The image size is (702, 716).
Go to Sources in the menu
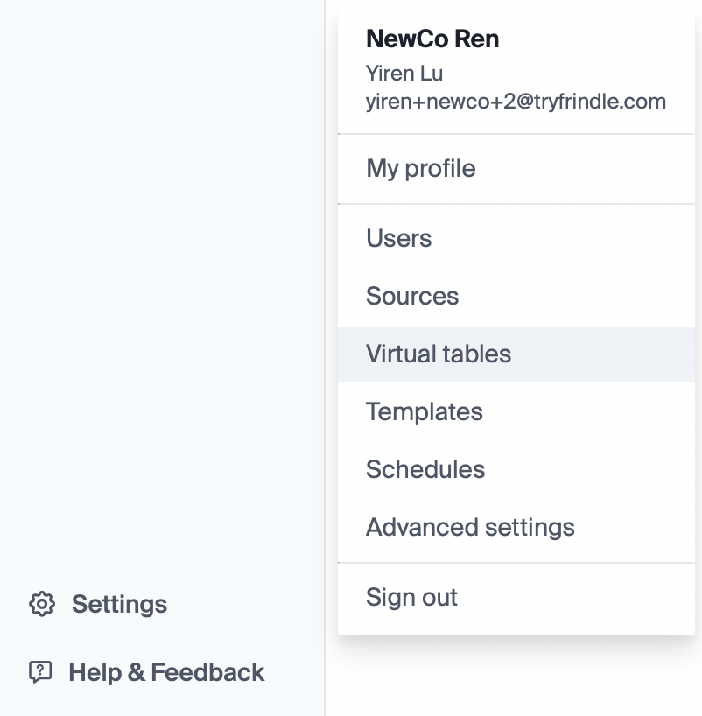click(412, 296)
